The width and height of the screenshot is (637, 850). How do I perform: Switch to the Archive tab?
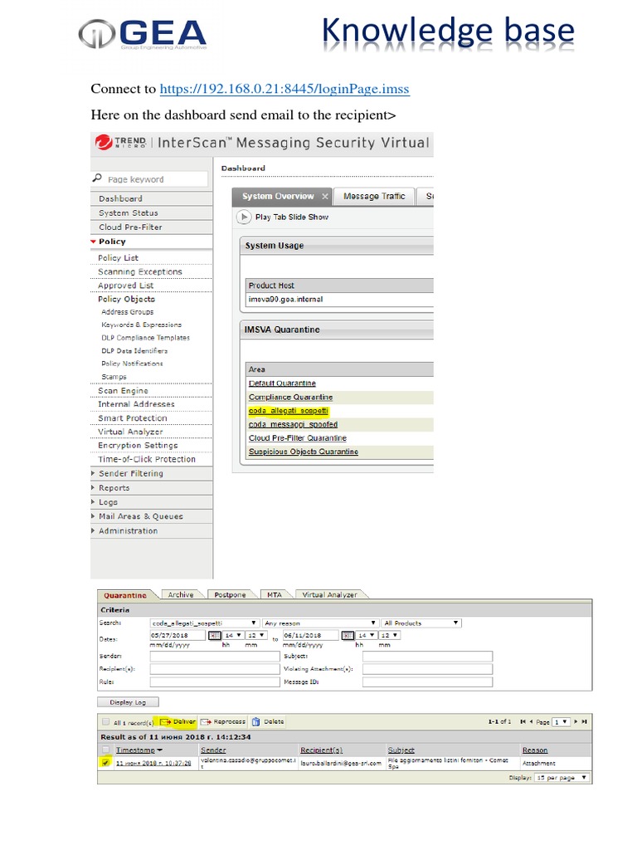[x=180, y=594]
